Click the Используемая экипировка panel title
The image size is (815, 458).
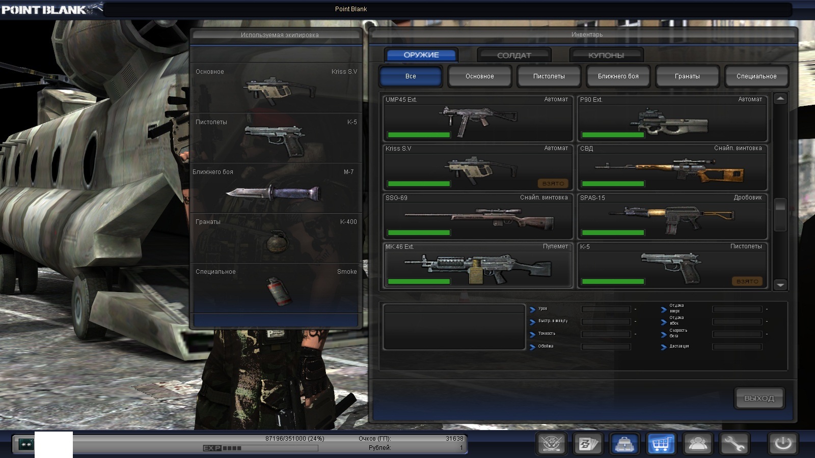click(x=280, y=35)
